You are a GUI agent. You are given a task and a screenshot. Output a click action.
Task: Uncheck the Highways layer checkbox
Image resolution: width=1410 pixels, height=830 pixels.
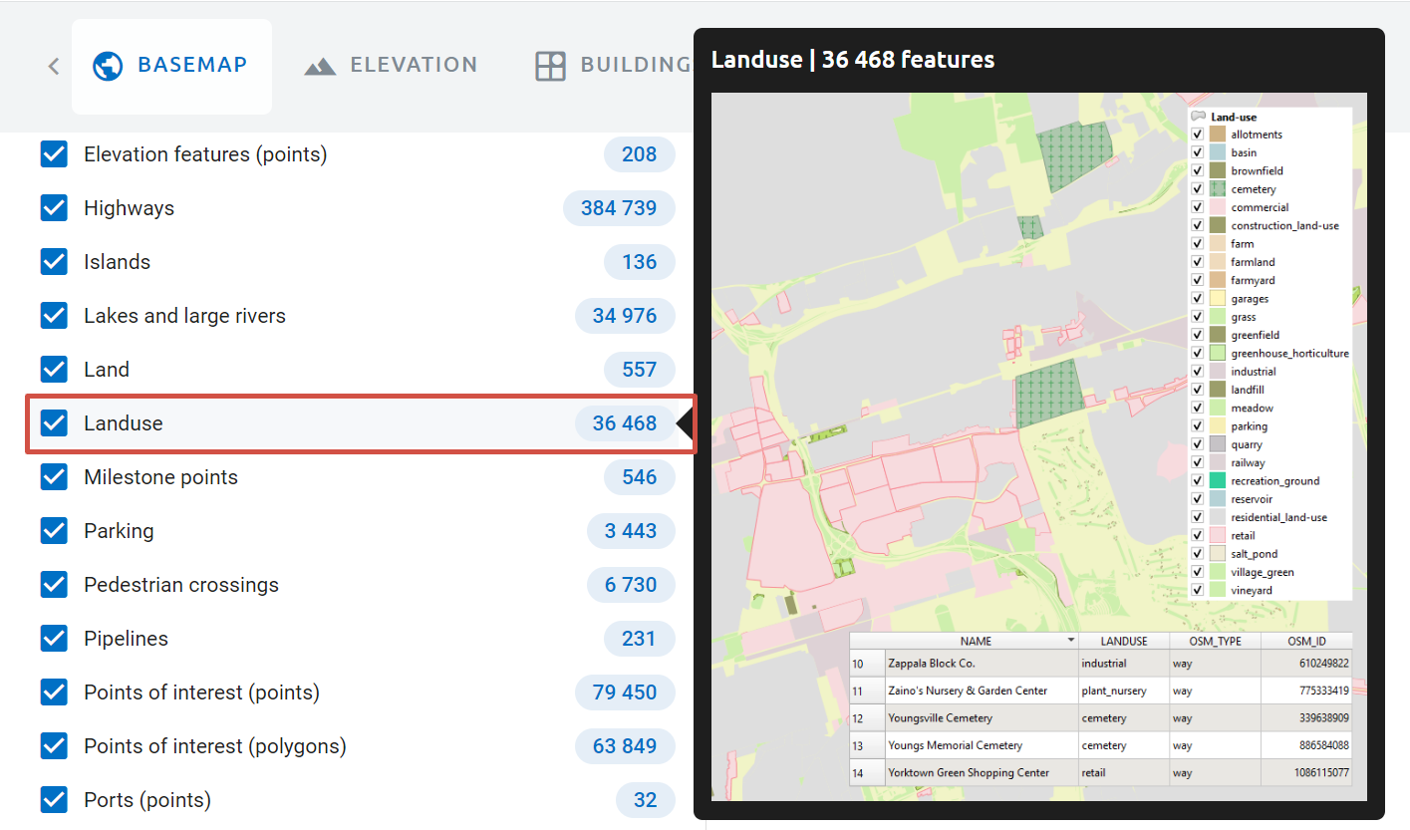pyautogui.click(x=54, y=208)
